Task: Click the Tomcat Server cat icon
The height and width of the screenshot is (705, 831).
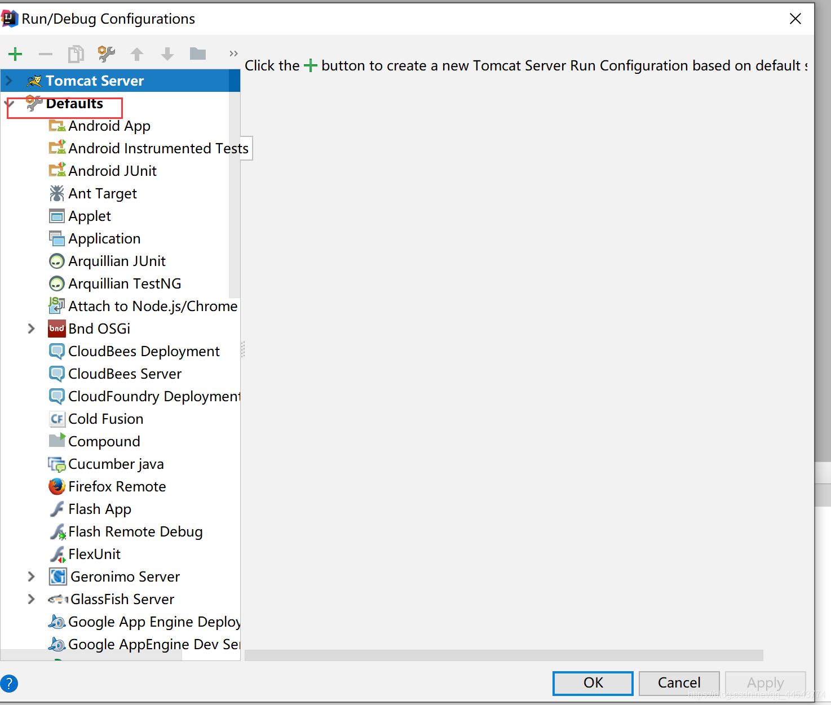Action: (34, 81)
